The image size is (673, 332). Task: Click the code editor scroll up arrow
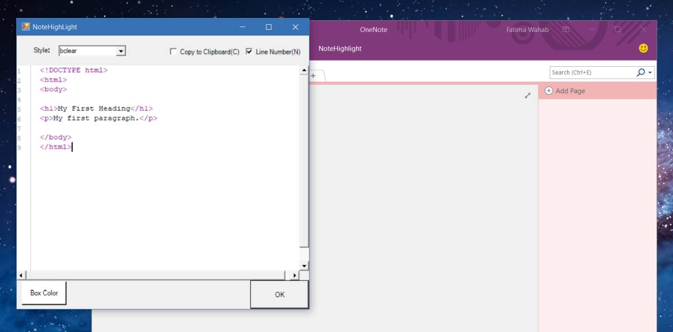(x=305, y=71)
